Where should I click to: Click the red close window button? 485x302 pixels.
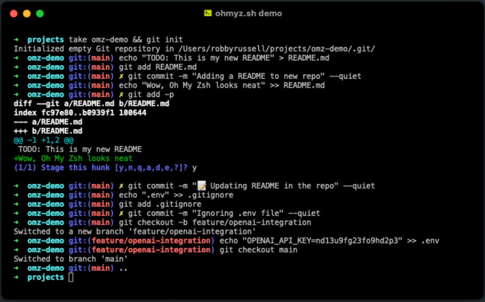14,14
